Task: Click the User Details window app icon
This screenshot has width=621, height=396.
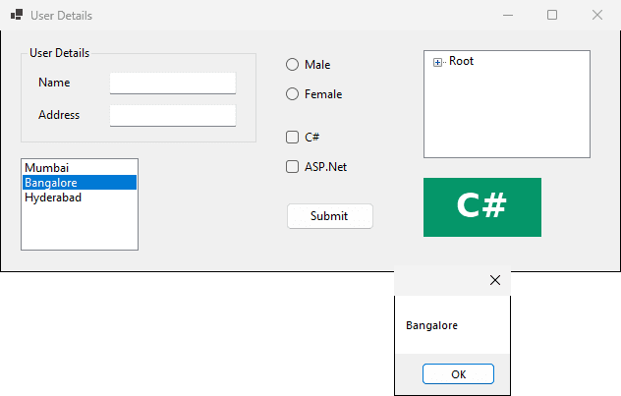Action: tap(17, 15)
